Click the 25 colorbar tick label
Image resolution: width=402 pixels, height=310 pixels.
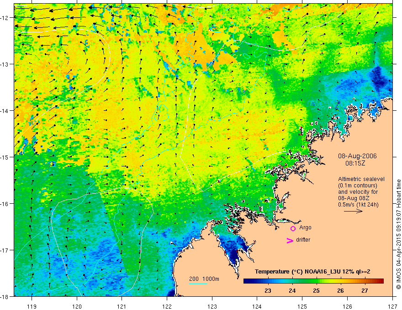316,290
